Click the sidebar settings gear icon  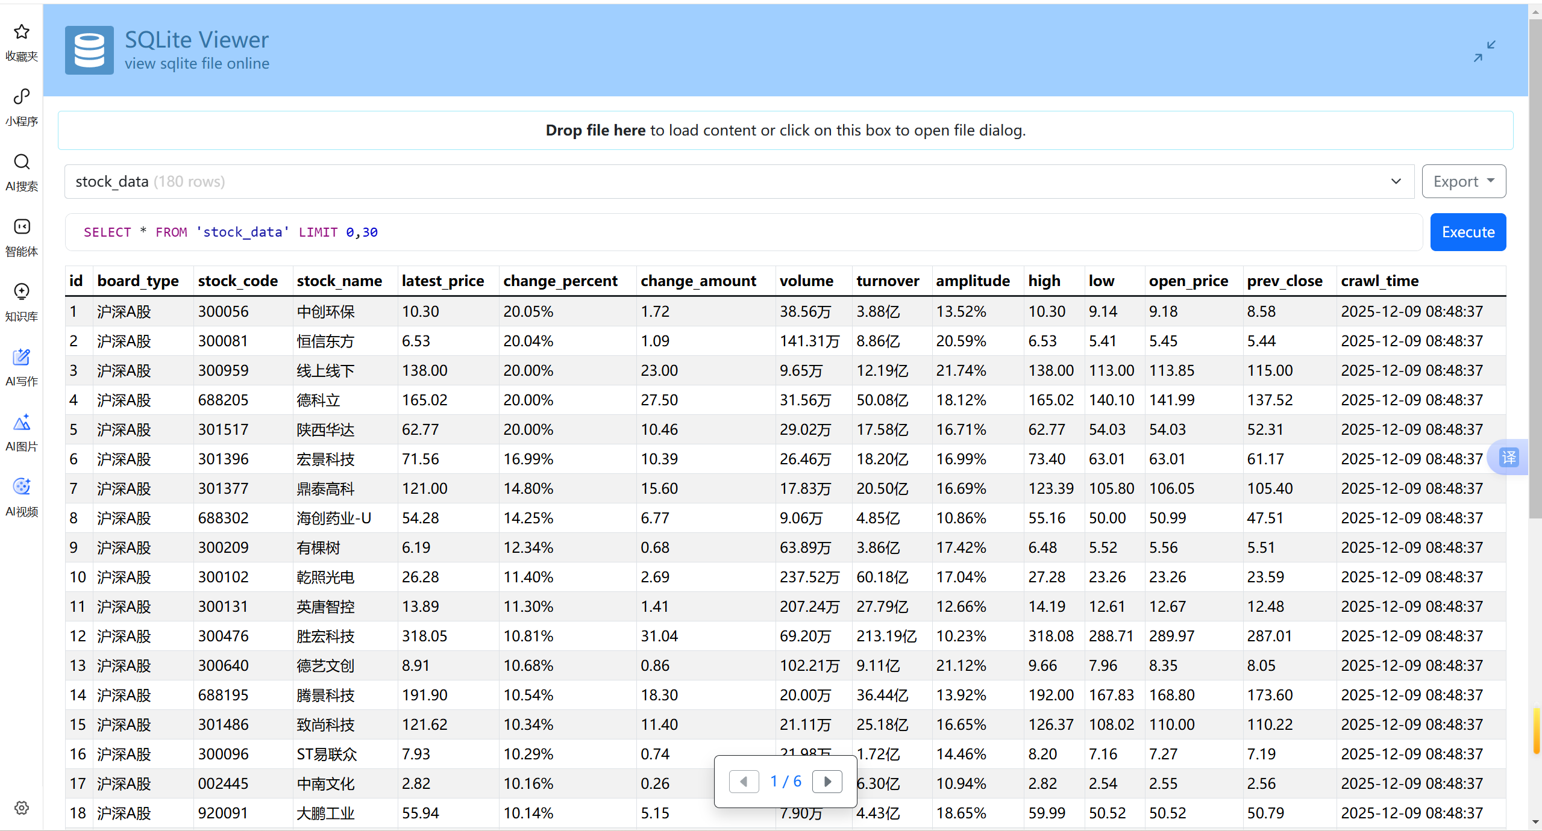(22, 808)
